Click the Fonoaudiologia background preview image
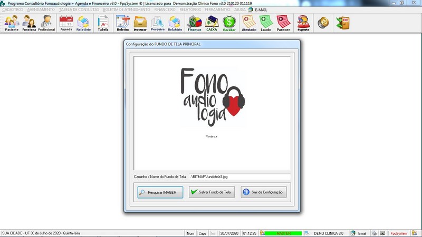 coord(212,113)
